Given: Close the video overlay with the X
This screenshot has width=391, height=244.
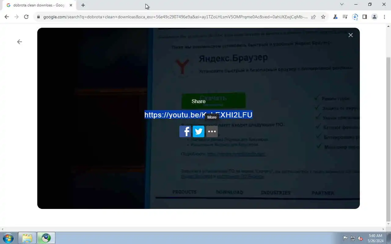Looking at the screenshot, I should pos(351,35).
